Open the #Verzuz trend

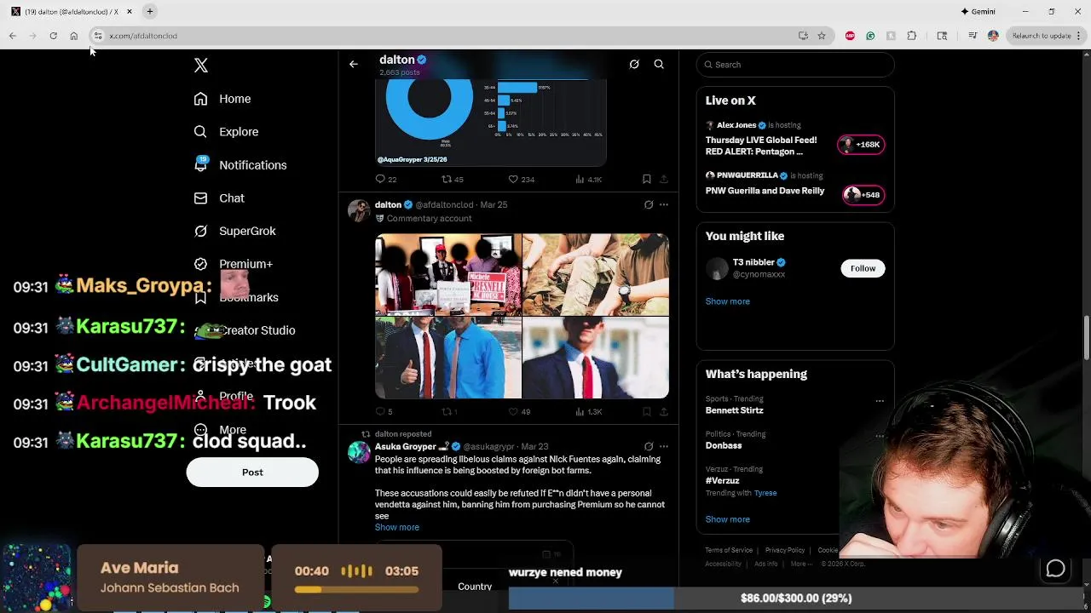pos(722,480)
